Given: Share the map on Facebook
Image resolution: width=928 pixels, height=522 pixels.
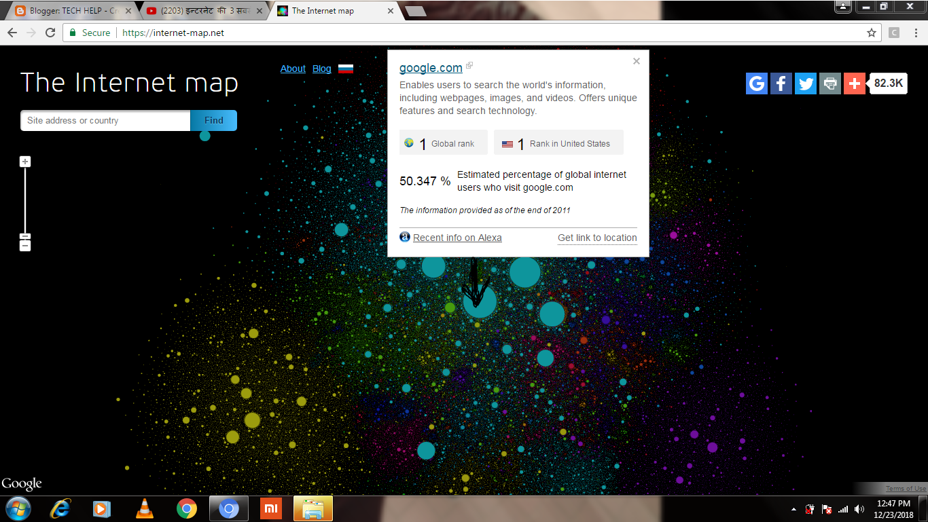Looking at the screenshot, I should (x=781, y=83).
